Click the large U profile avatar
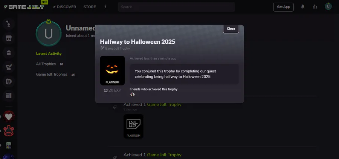The image size is (339, 159). coord(49,34)
